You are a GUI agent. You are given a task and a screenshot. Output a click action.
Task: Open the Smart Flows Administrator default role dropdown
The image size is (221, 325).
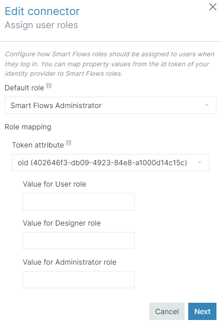coord(110,105)
